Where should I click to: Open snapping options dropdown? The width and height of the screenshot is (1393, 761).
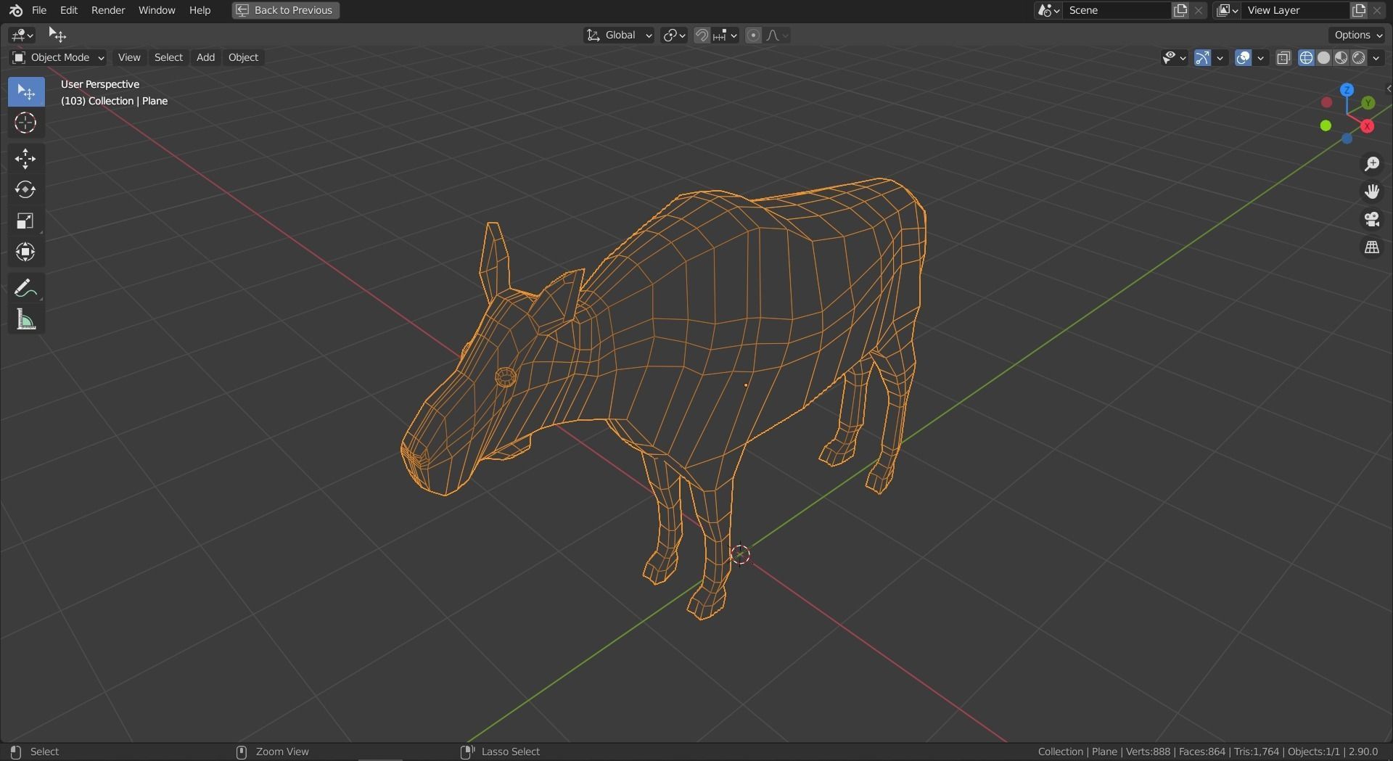click(x=726, y=35)
